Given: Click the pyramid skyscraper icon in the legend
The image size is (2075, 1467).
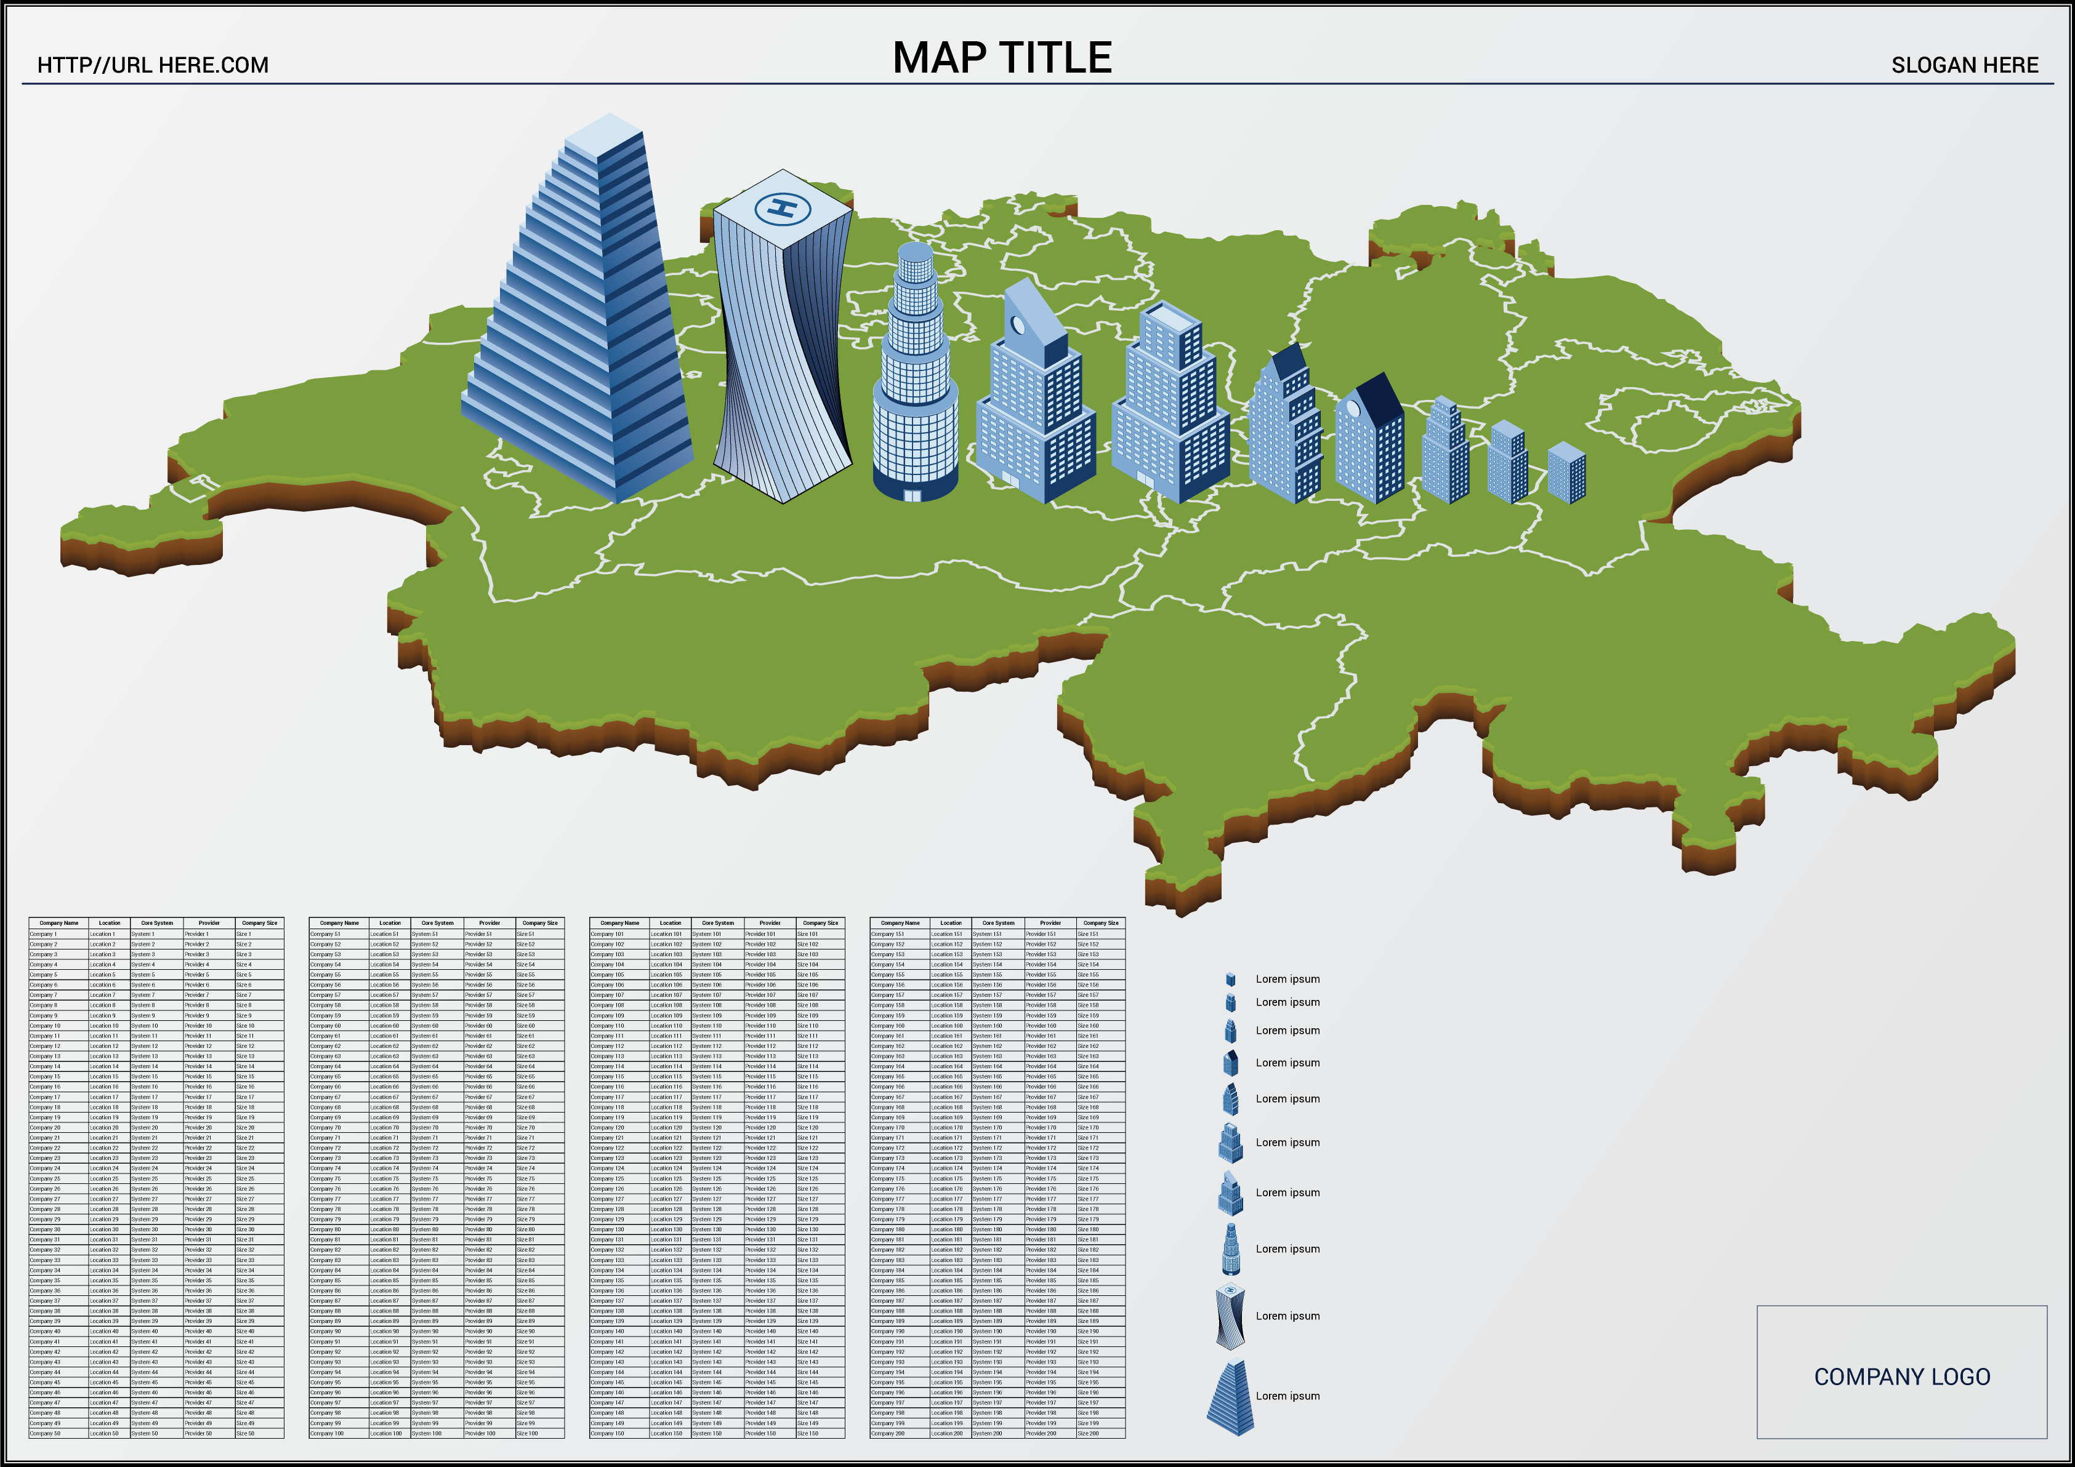Looking at the screenshot, I should (1230, 1397).
